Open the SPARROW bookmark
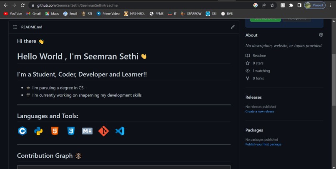 (x=191, y=13)
